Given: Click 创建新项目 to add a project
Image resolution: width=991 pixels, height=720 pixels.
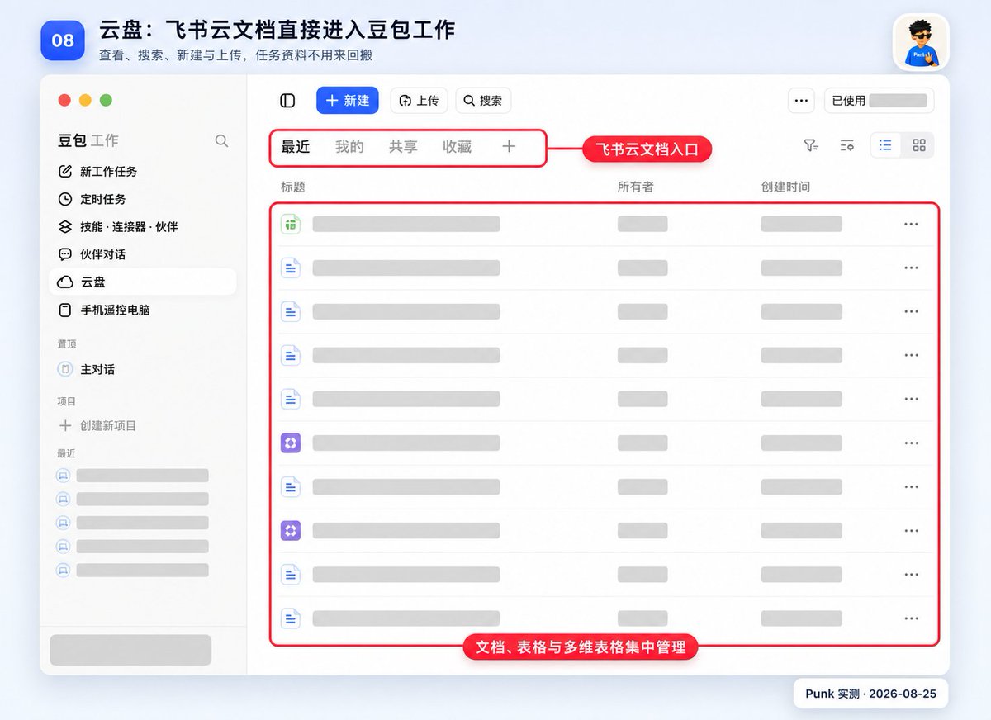Looking at the screenshot, I should pyautogui.click(x=97, y=426).
